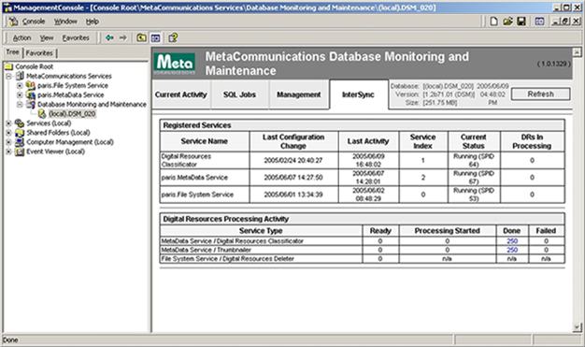The height and width of the screenshot is (347, 585).
Task: Select Services (Local) tree node
Action: pyautogui.click(x=49, y=123)
